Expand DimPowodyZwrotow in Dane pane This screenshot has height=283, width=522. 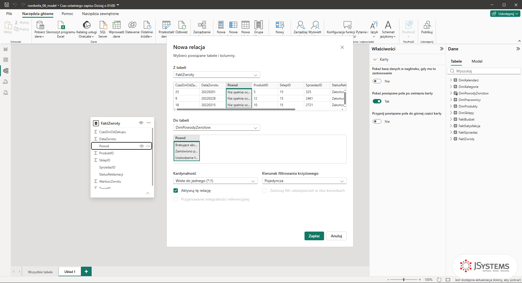(451, 93)
